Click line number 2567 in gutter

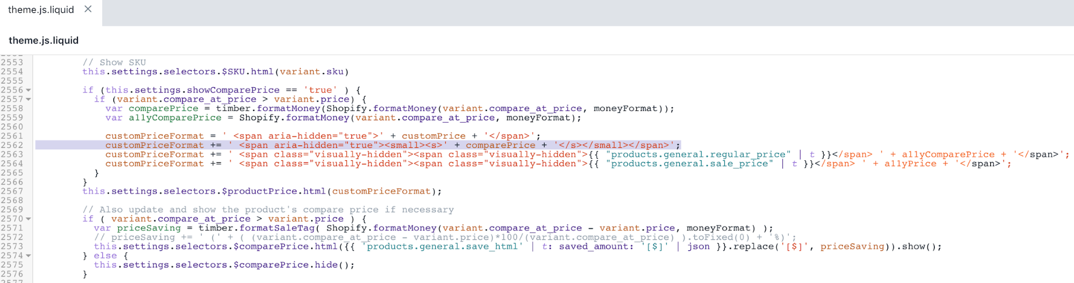(12, 191)
